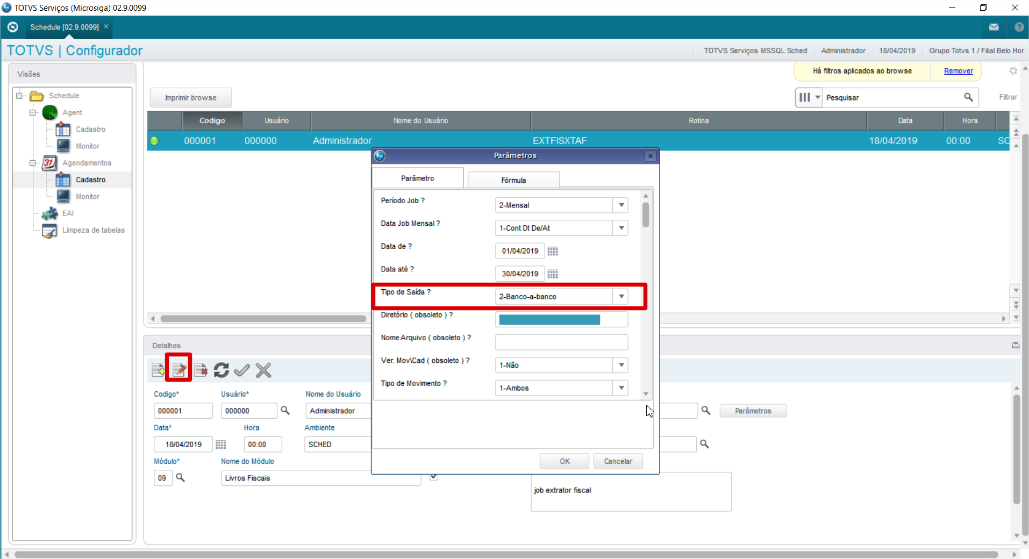Click green status indicator of row 000001
The height and width of the screenshot is (559, 1029).
[154, 141]
